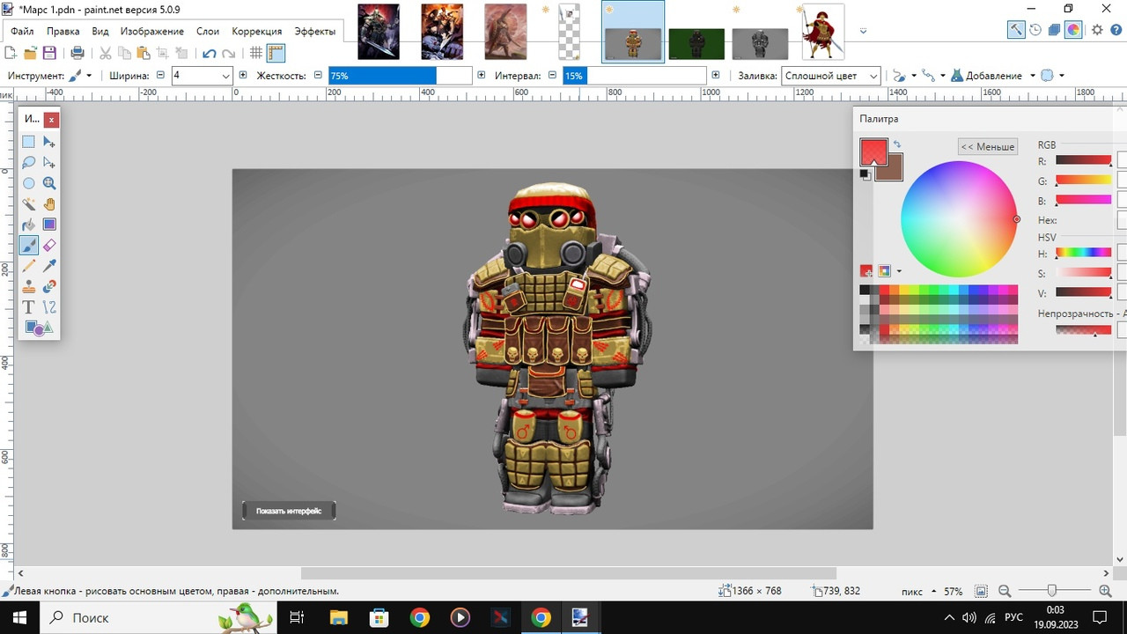
Task: Toggle the History window visibility
Action: tap(1035, 29)
